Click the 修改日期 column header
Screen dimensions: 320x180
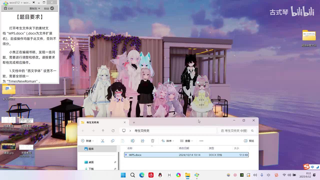[184, 148]
